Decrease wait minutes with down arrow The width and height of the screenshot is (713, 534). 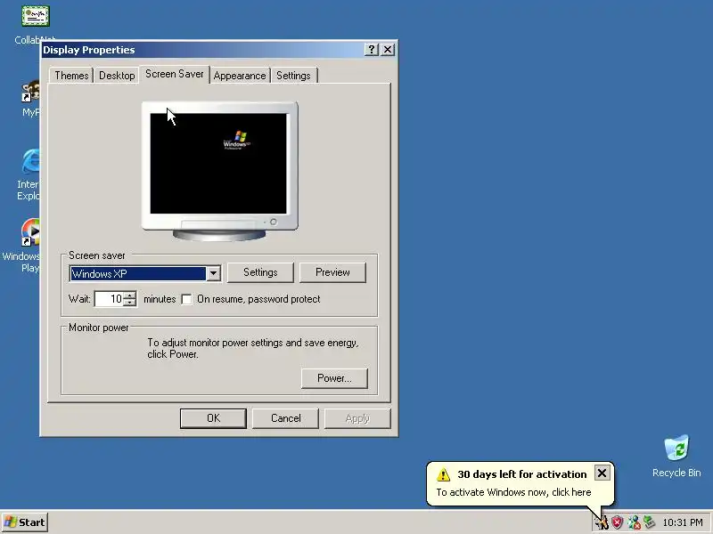[130, 303]
